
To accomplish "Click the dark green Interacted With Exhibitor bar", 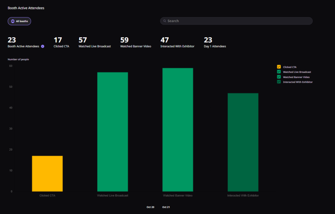I will click(243, 142).
